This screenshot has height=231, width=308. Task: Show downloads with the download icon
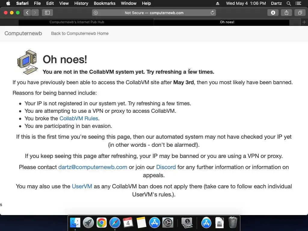point(273,13)
